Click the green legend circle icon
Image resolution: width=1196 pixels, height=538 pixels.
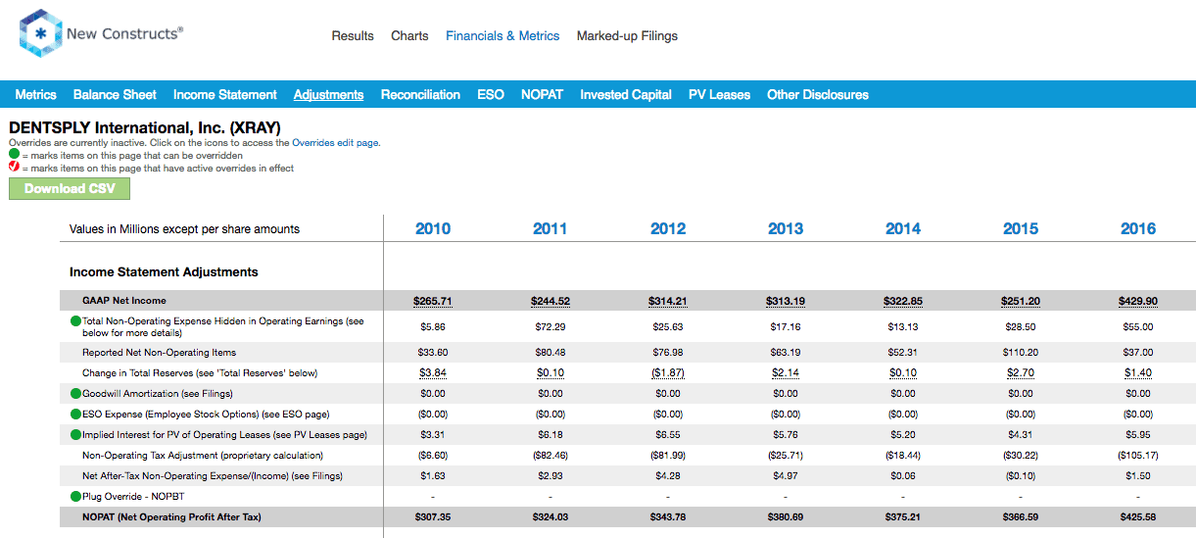14,155
